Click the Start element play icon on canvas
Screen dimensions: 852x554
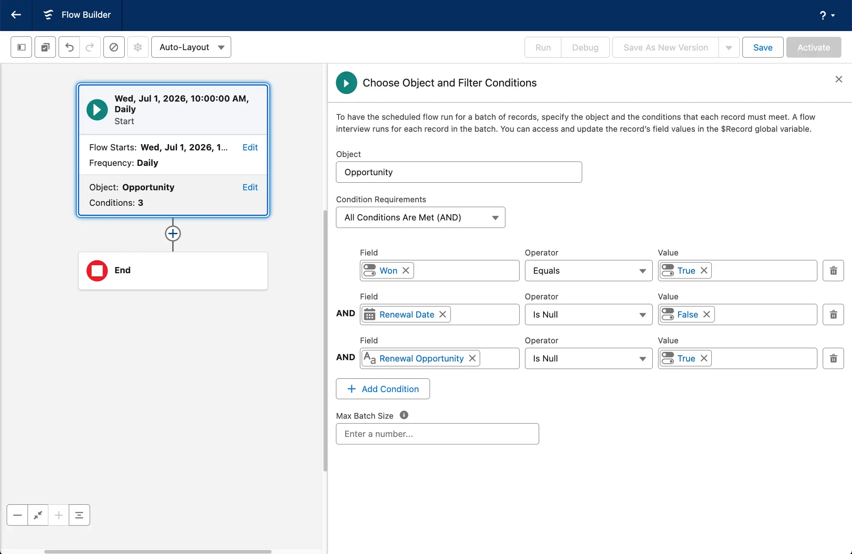click(97, 110)
